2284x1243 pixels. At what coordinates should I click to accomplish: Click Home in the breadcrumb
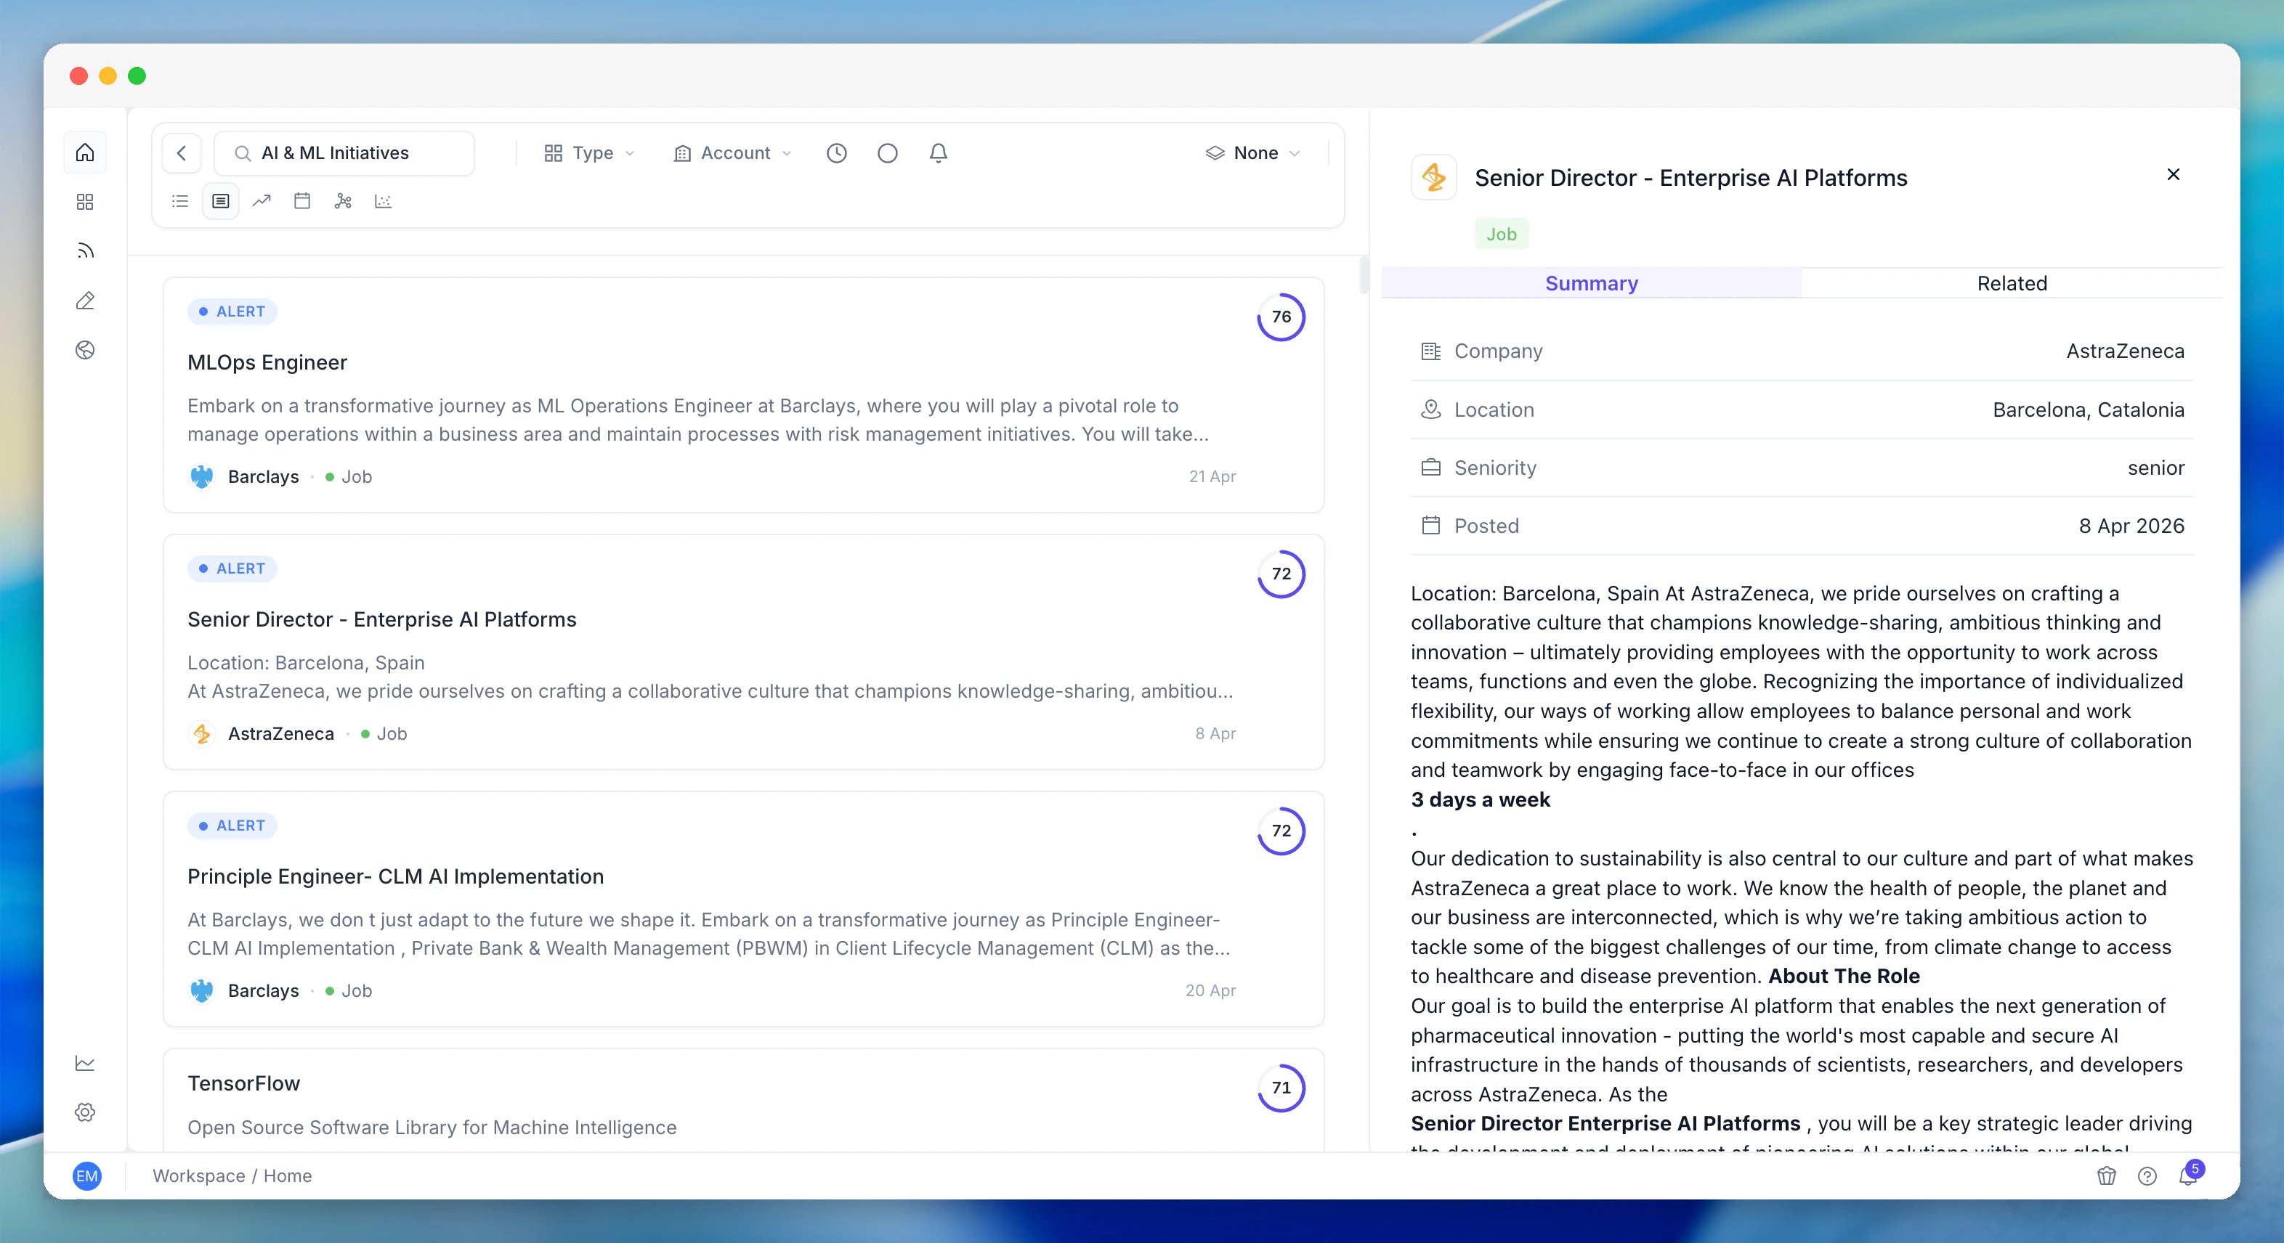pos(287,1175)
